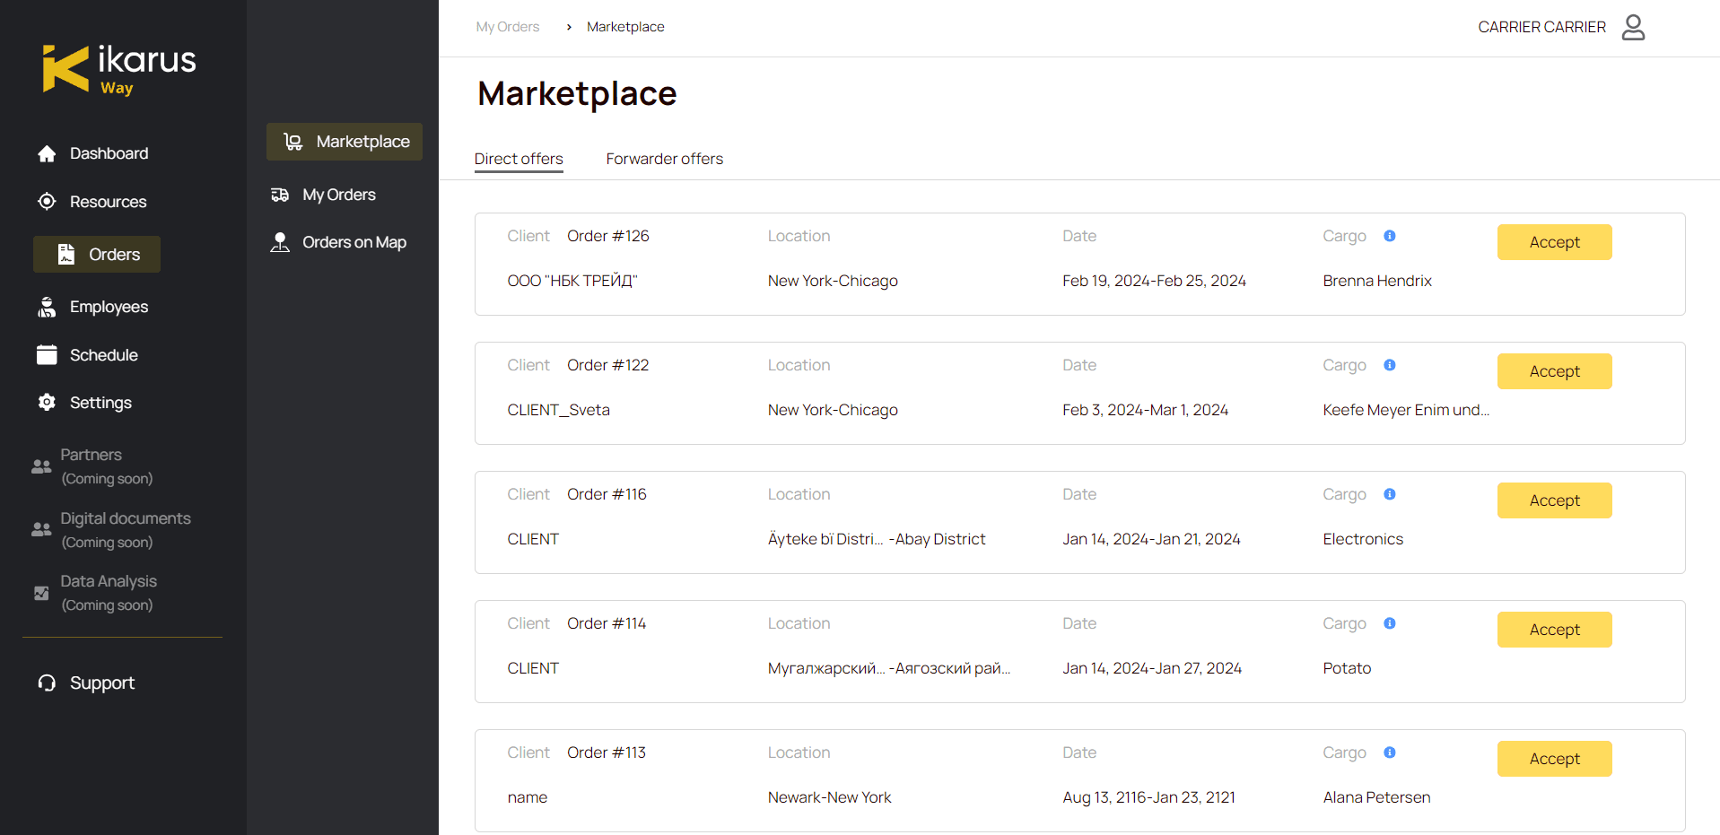This screenshot has width=1720, height=835.
Task: Click date Feb 19, 2024-Feb 25, 2024
Action: [1154, 281]
